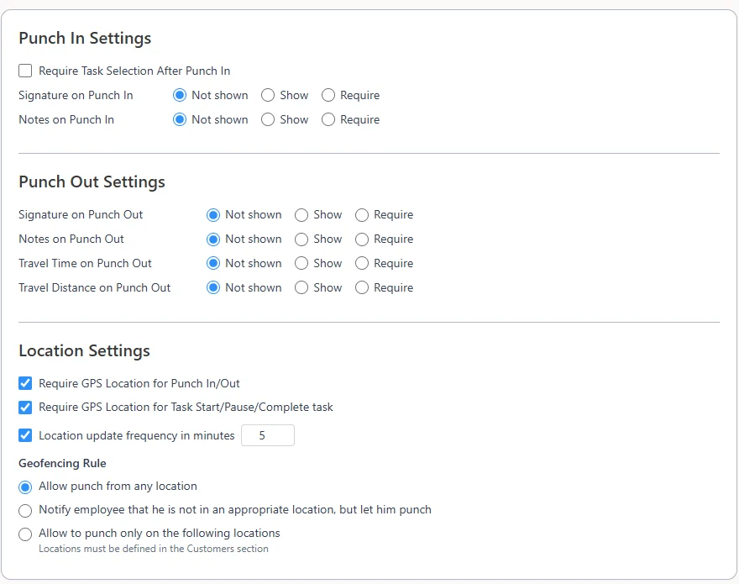Screen dimensions: 739x584
Task: Select Not shown for Travel Time on Punch Out
Action: point(213,263)
